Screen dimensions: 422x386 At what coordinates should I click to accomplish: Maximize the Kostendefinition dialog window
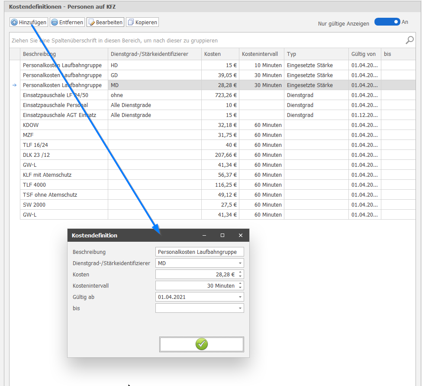(222, 235)
